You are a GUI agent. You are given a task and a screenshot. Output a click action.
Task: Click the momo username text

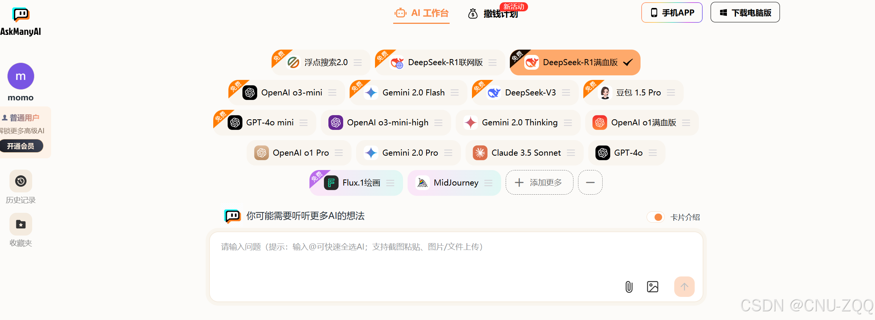pos(21,98)
